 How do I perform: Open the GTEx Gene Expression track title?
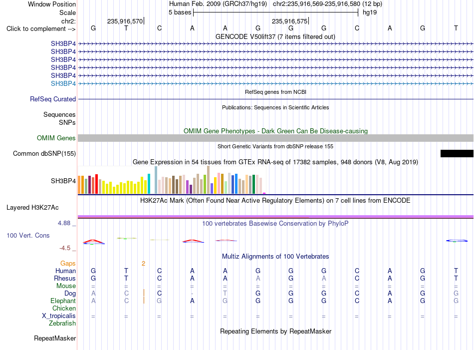pyautogui.click(x=275, y=162)
